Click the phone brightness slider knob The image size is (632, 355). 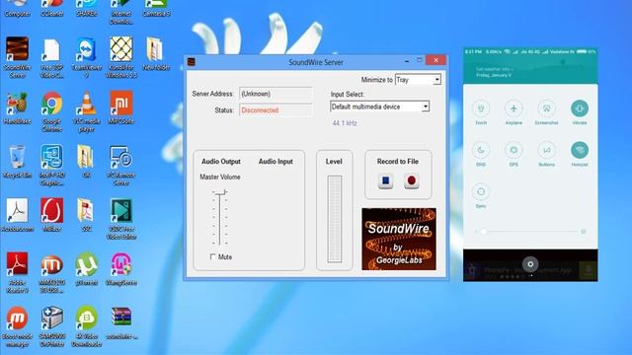pos(484,232)
